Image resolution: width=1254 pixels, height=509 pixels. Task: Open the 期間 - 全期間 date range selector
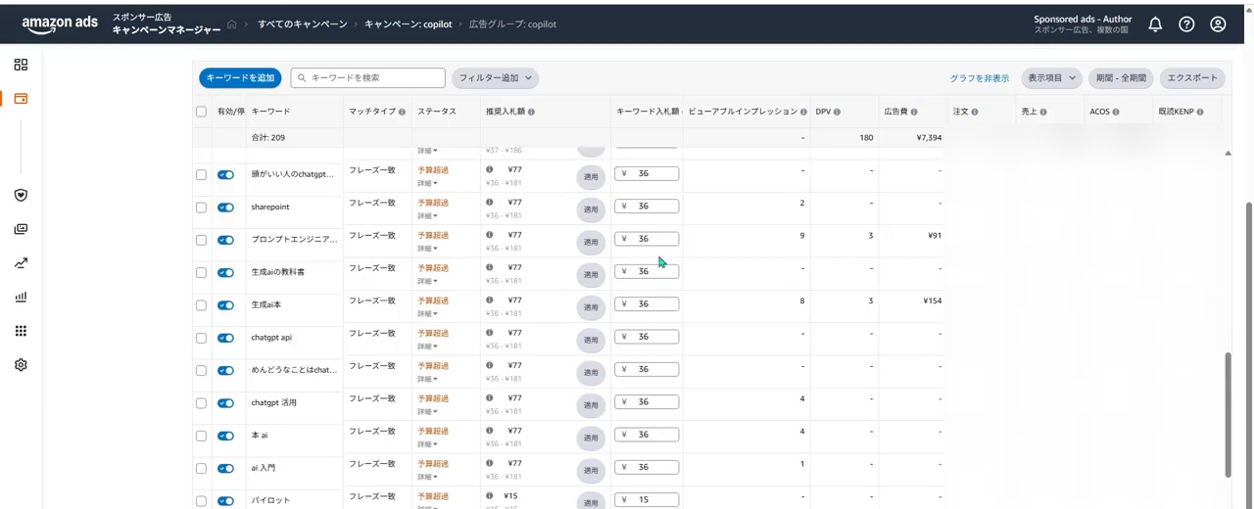click(x=1121, y=78)
